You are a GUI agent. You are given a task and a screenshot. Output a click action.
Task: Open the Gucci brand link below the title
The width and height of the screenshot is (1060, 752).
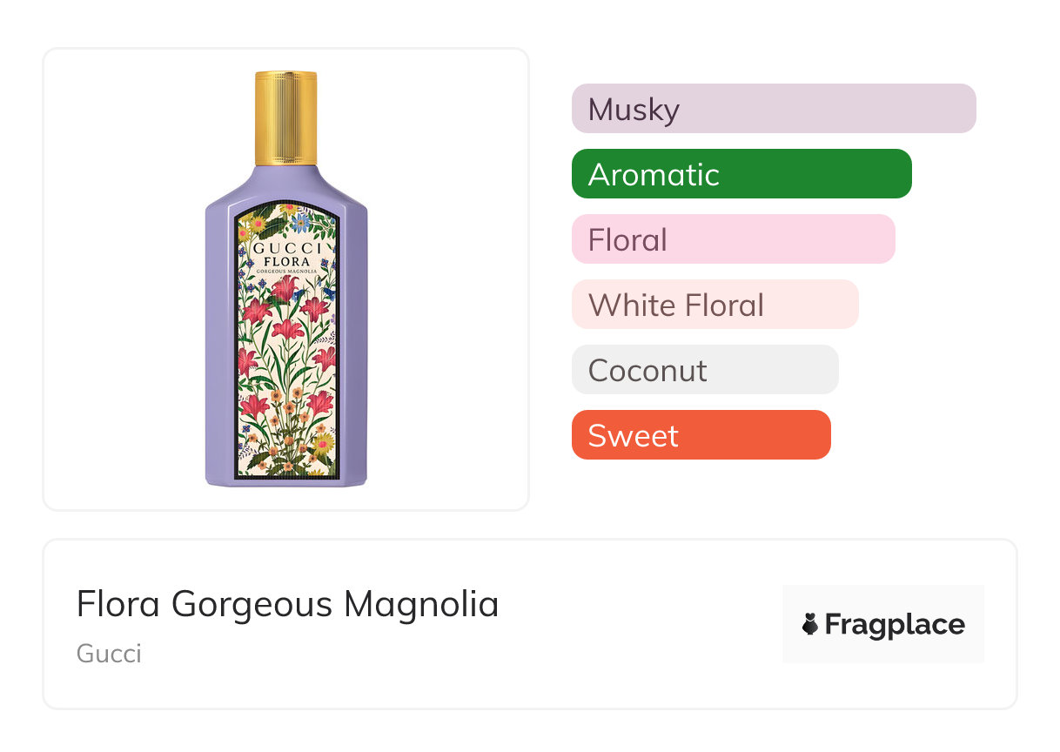coord(109,654)
